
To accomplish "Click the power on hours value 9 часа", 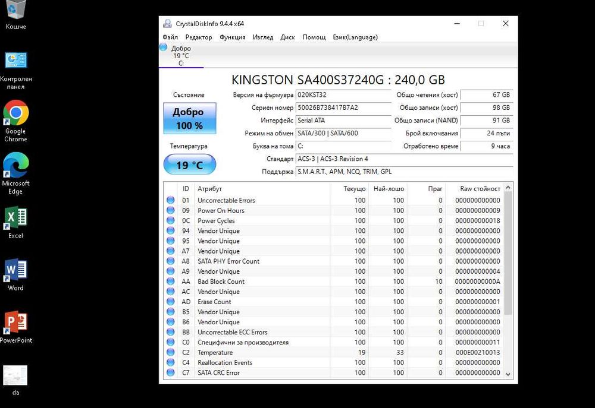I will click(x=487, y=146).
